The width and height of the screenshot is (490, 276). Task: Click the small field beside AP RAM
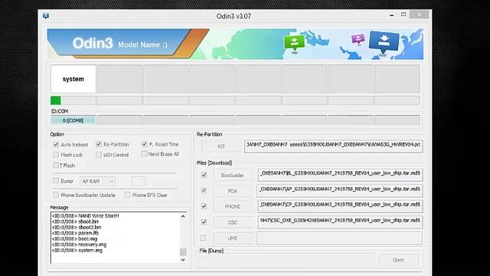point(139,181)
